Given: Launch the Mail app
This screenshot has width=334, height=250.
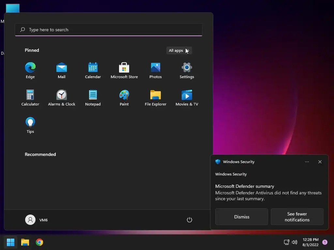Looking at the screenshot, I should [62, 71].
